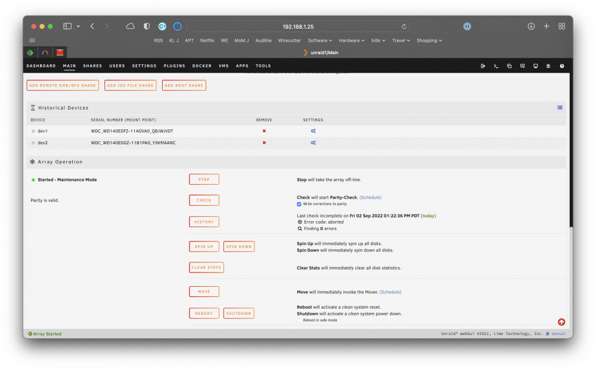
Task: Go back with Safari back arrow
Action: [x=92, y=26]
